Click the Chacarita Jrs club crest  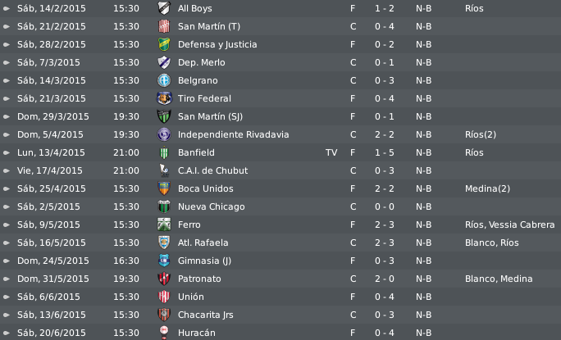click(x=164, y=315)
